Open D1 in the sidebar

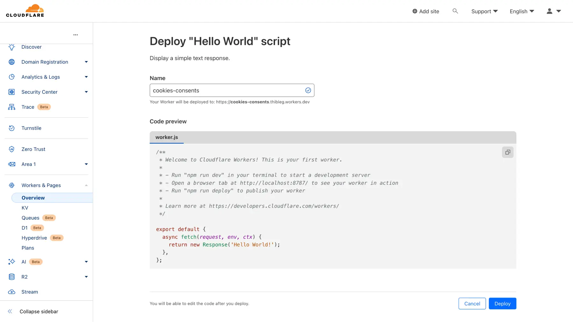tap(25, 228)
